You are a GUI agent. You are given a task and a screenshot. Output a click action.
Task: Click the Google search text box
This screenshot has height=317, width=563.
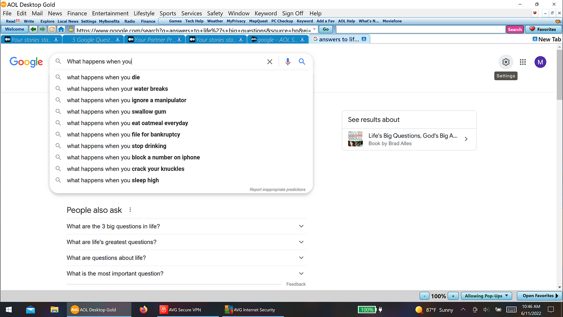pos(165,62)
